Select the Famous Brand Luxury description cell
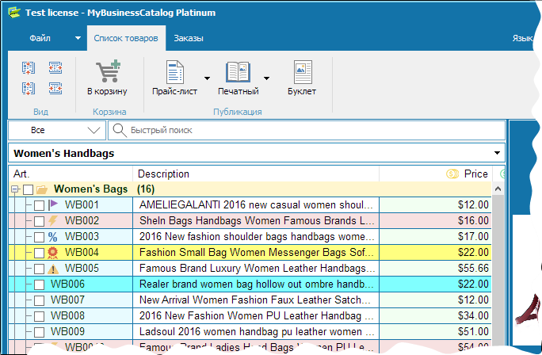Screen dimensions: 542x355 (x=256, y=269)
